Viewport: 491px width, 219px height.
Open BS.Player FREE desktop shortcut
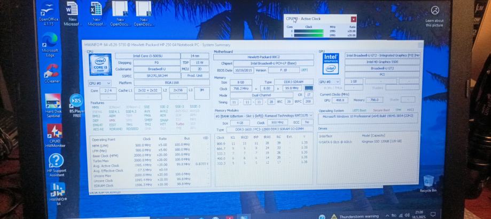click(76, 104)
